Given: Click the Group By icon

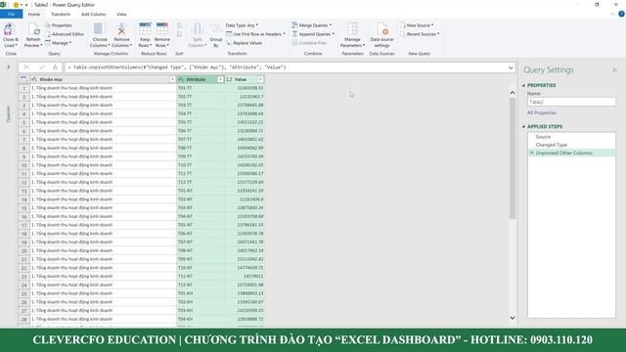Looking at the screenshot, I should click(x=216, y=29).
